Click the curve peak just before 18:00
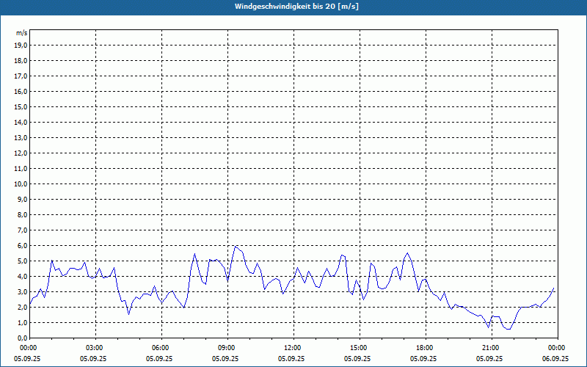 pyautogui.click(x=408, y=252)
